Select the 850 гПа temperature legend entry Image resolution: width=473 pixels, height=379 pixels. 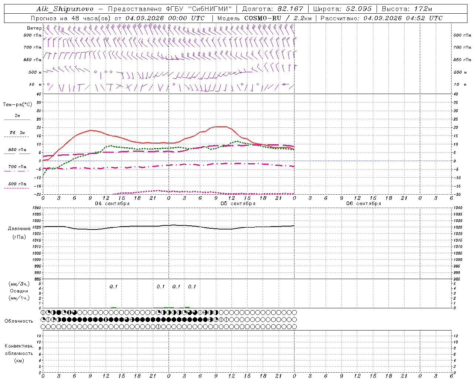[x=17, y=151]
